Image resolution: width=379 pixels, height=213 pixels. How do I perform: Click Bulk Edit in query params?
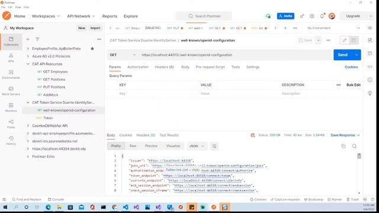coord(354,85)
